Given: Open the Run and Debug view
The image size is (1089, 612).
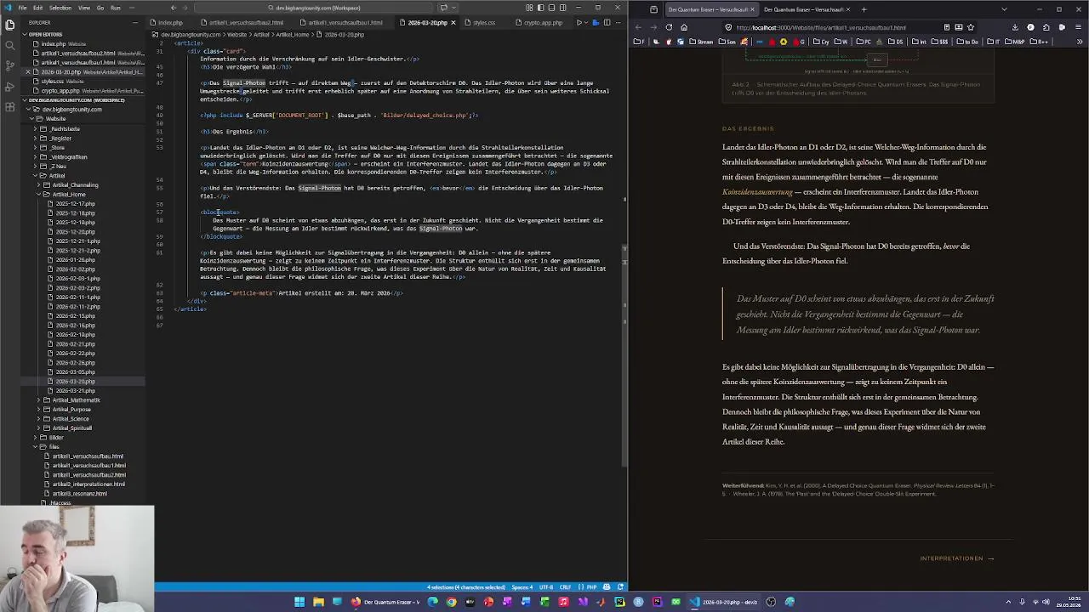Looking at the screenshot, I should (x=9, y=85).
